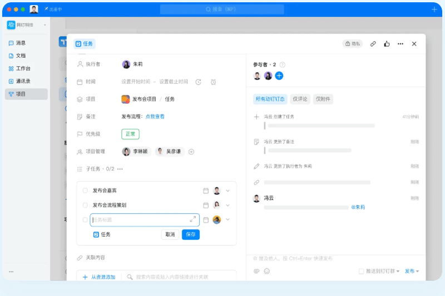The height and width of the screenshot is (296, 445).
Task: Click the 任务标题 subtask input field
Action: [139, 219]
